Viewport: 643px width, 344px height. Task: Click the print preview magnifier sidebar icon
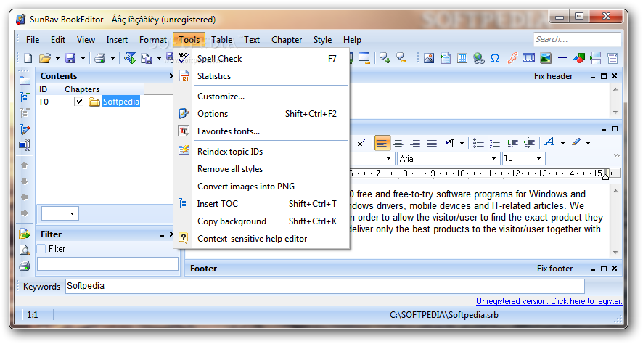pyautogui.click(x=25, y=250)
